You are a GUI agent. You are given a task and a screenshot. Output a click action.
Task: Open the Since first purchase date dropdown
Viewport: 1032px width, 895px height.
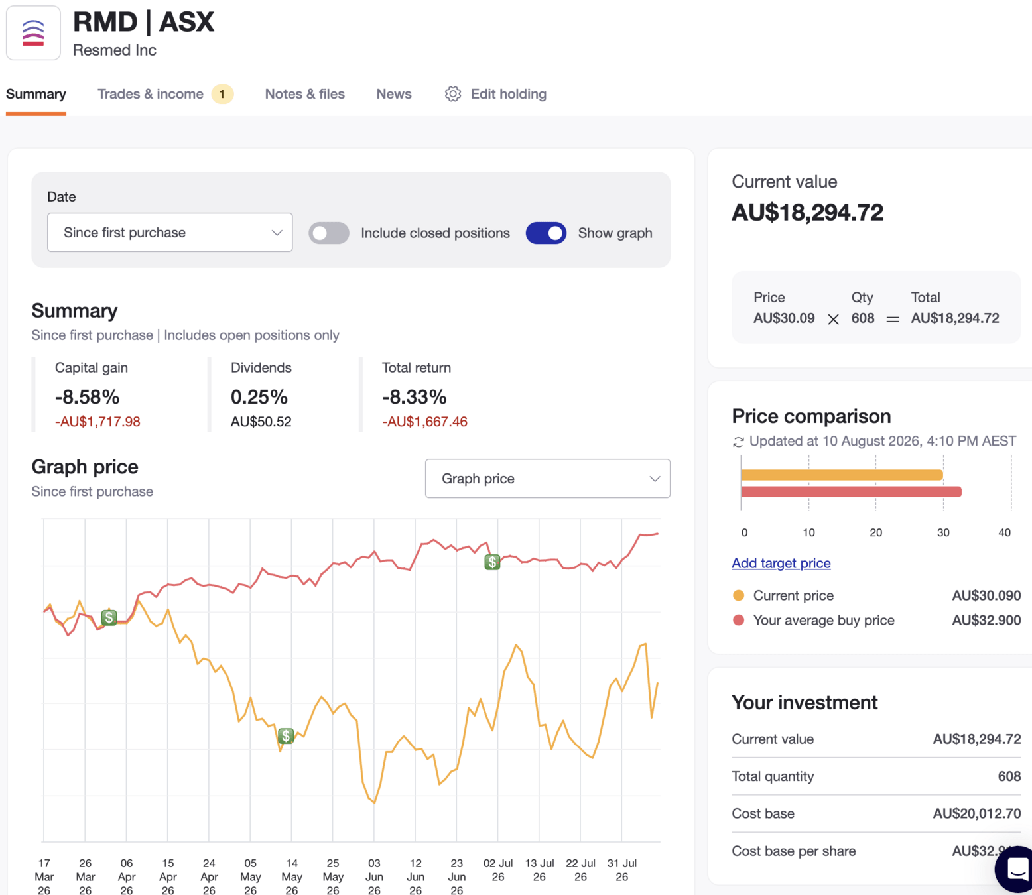[170, 232]
